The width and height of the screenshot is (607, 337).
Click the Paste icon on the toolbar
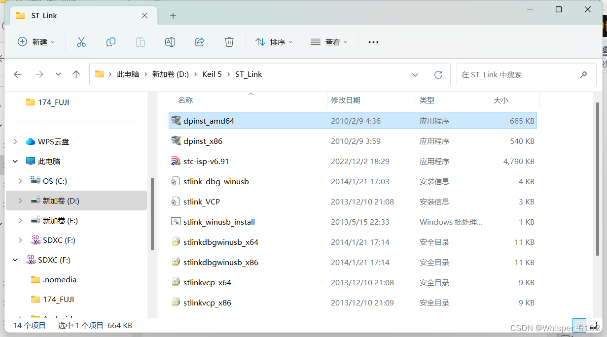(x=141, y=42)
